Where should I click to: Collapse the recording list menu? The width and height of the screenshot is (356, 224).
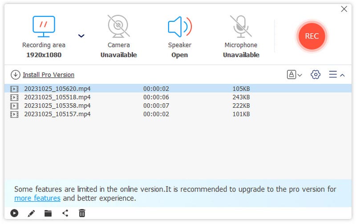(x=336, y=75)
